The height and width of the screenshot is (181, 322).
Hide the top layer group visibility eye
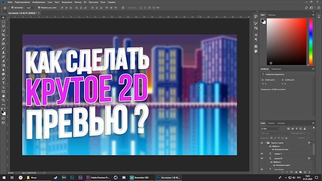pos(262,143)
